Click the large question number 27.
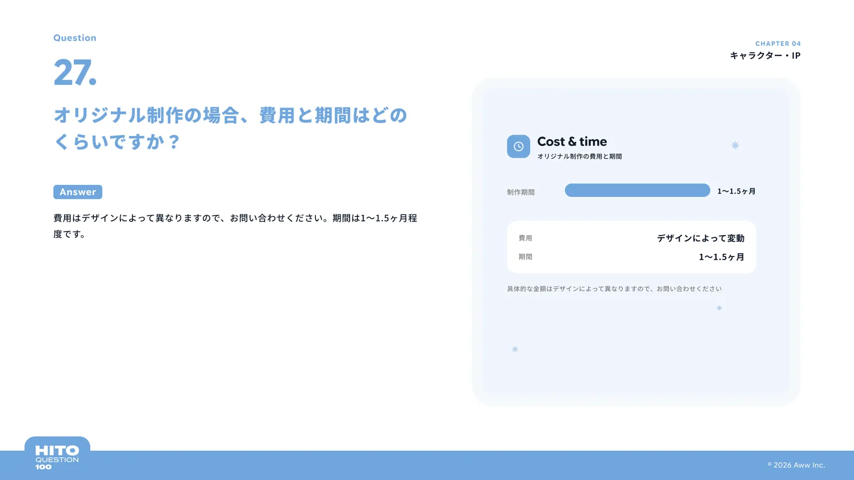 (x=75, y=72)
